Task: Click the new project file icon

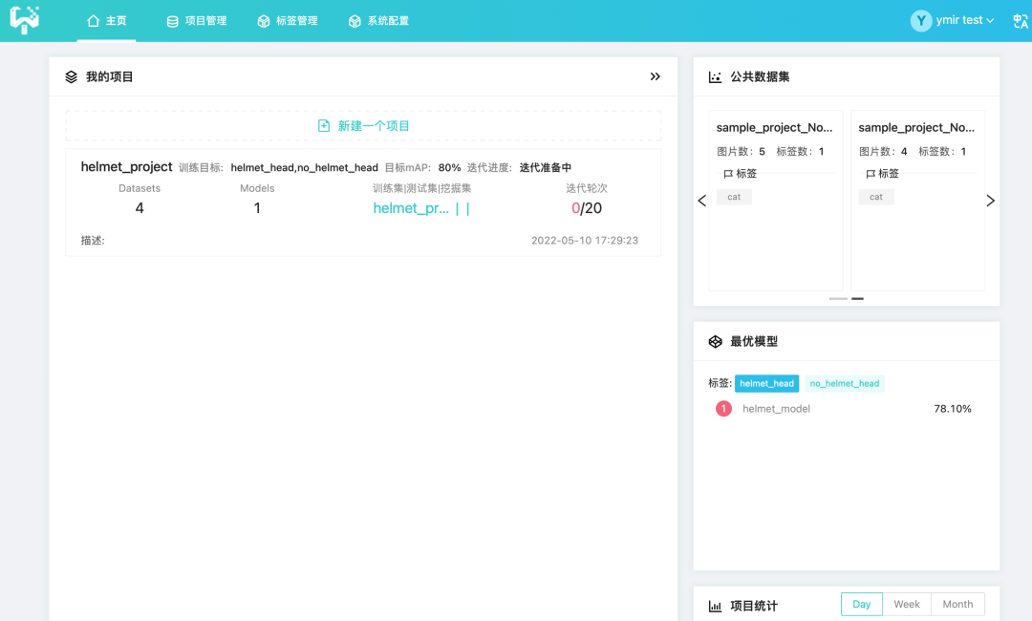Action: pyautogui.click(x=324, y=126)
